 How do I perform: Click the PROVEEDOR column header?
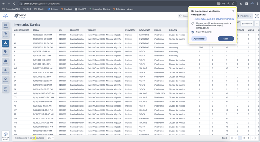click(130, 30)
